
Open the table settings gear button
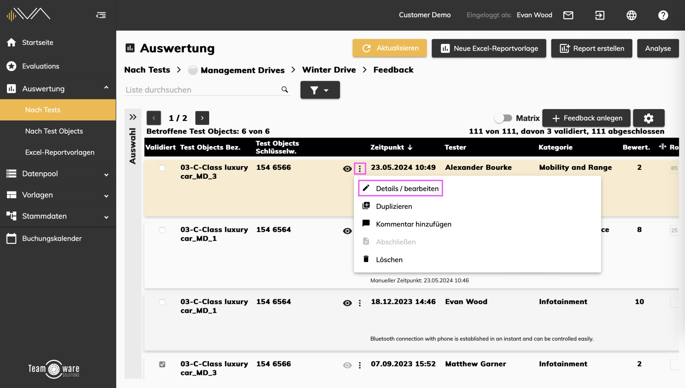(x=648, y=118)
